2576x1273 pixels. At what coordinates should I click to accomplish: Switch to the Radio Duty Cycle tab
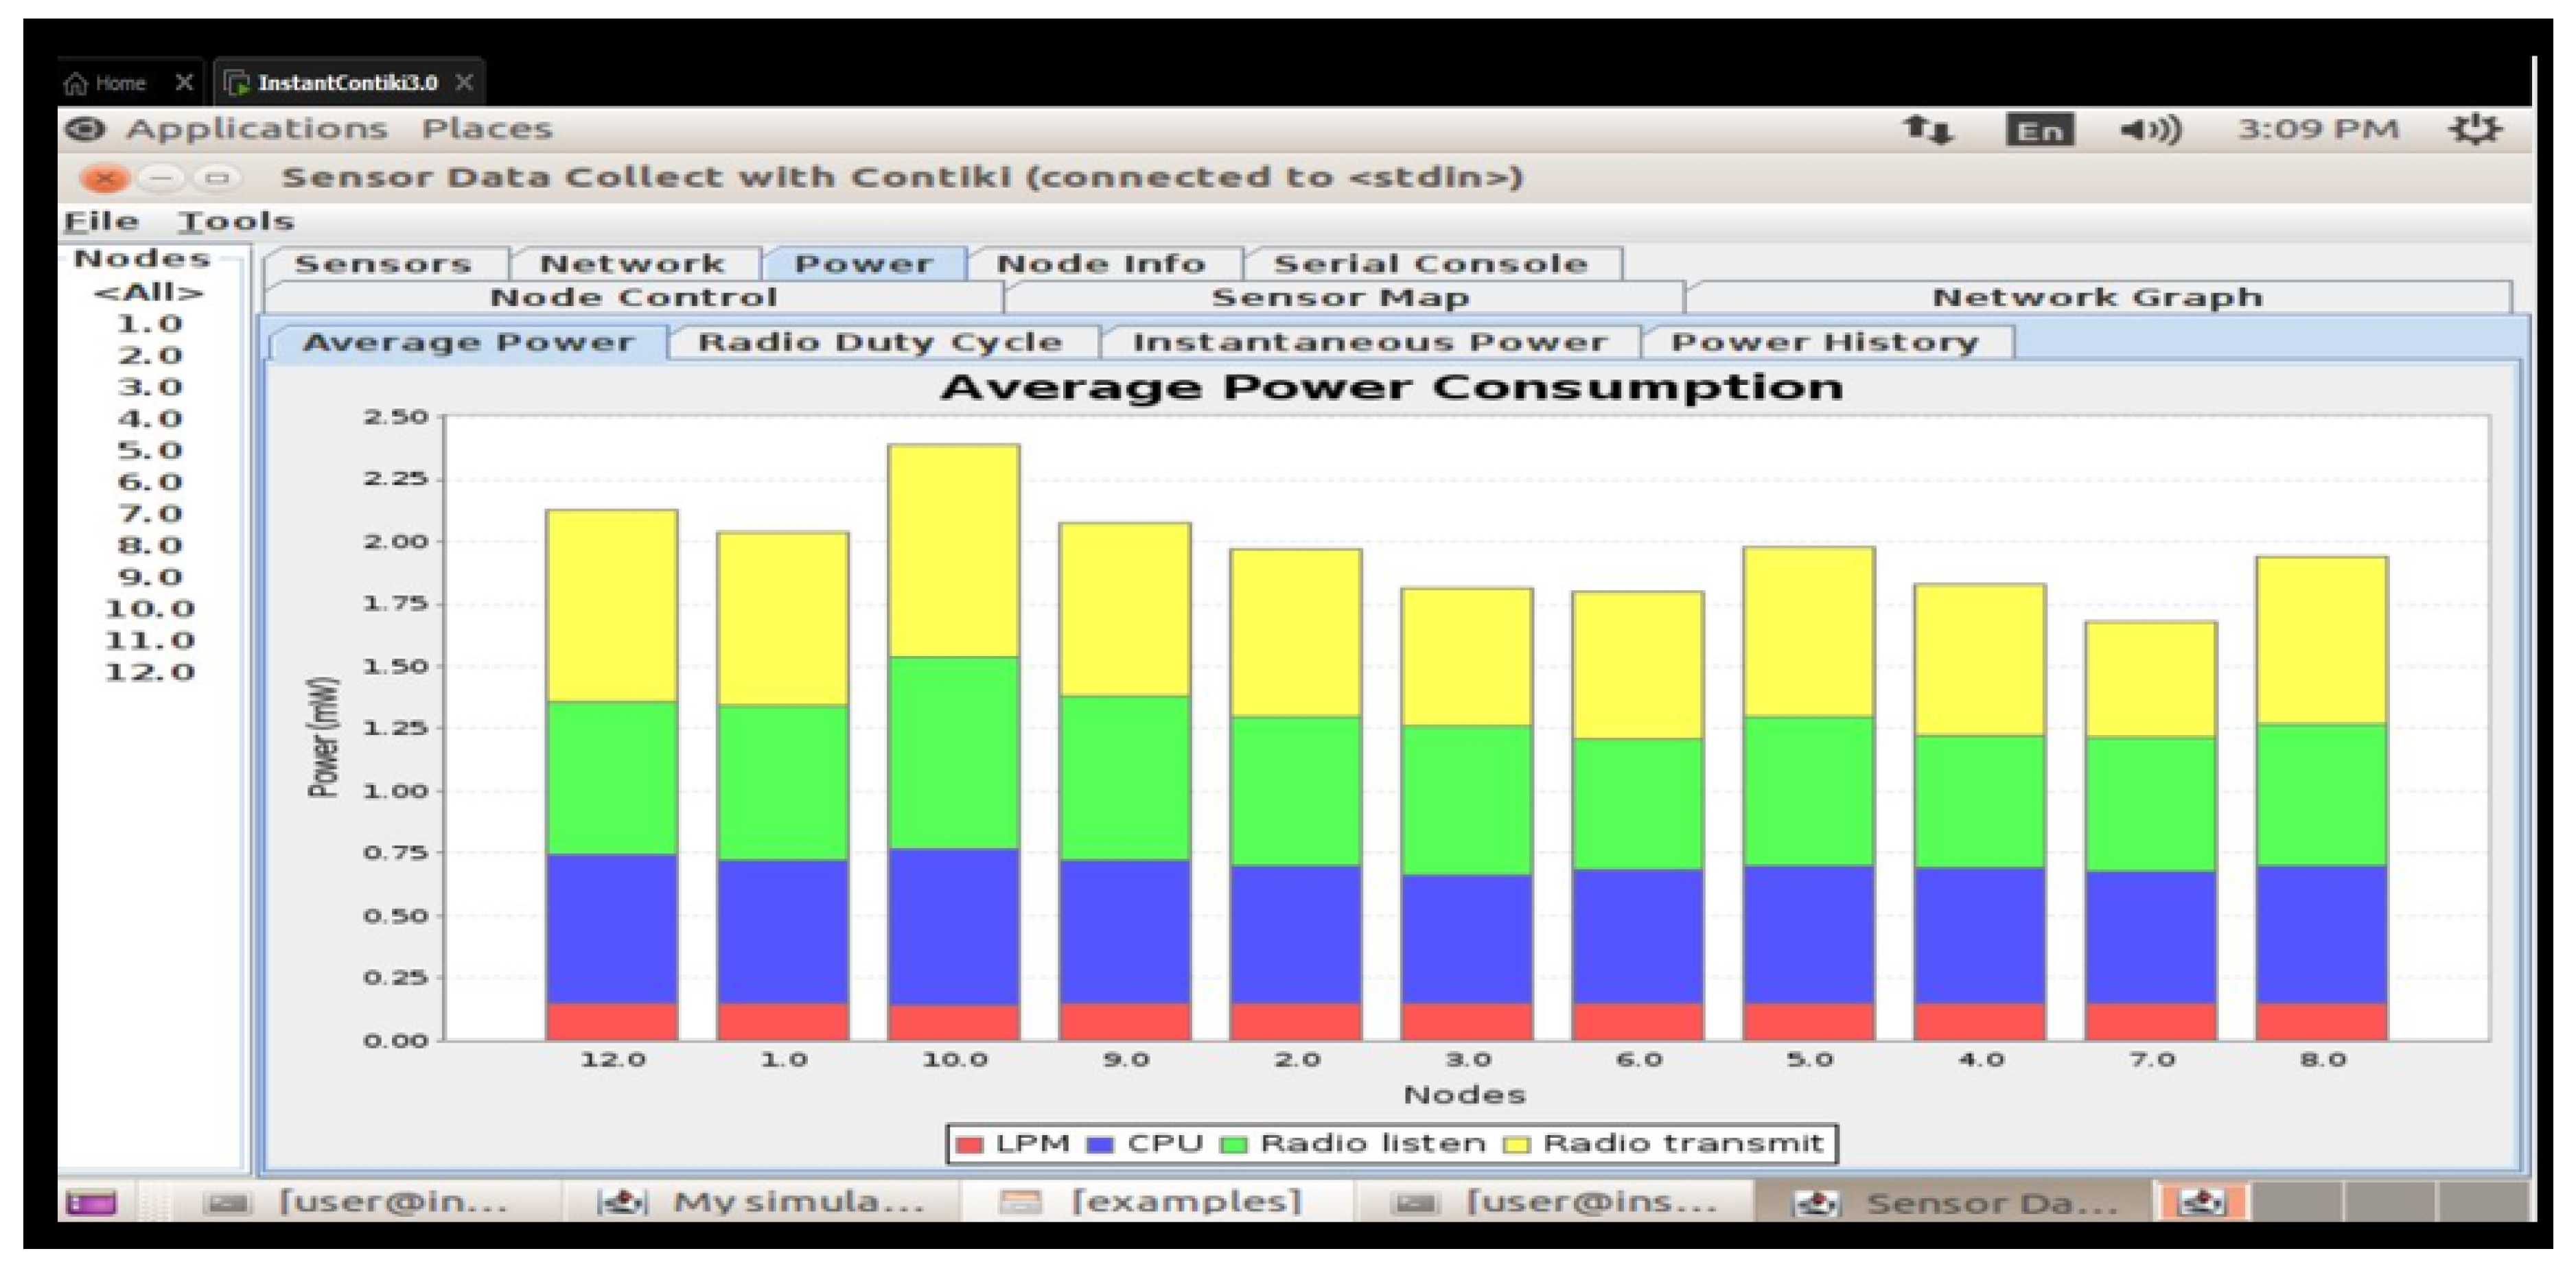click(x=880, y=342)
